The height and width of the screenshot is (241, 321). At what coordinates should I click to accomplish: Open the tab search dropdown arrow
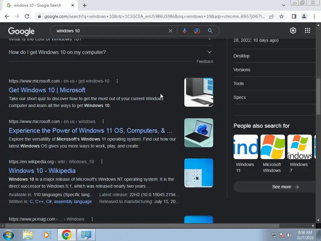point(283,6)
